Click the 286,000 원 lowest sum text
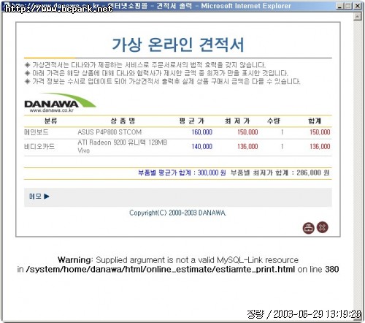 point(313,172)
